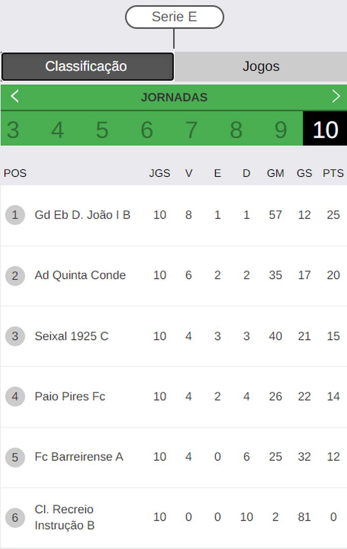Select jornada 3
The width and height of the screenshot is (347, 549).
coord(13,130)
